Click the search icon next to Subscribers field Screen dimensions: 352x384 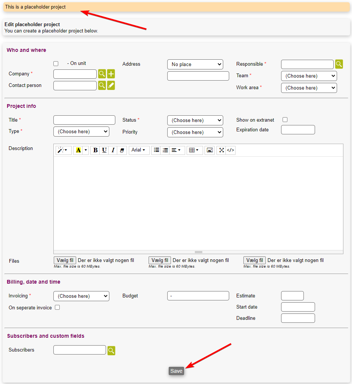point(111,350)
